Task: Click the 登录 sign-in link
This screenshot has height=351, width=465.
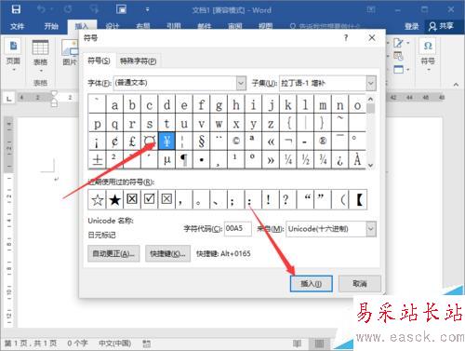Action: [412, 26]
